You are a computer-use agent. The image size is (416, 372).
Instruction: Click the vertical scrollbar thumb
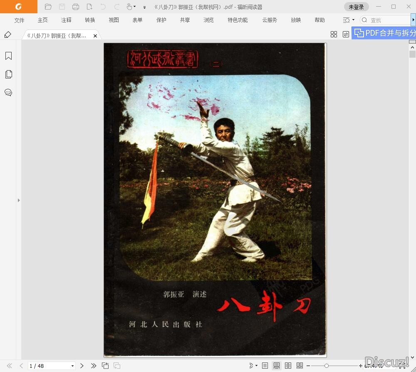tap(412, 54)
